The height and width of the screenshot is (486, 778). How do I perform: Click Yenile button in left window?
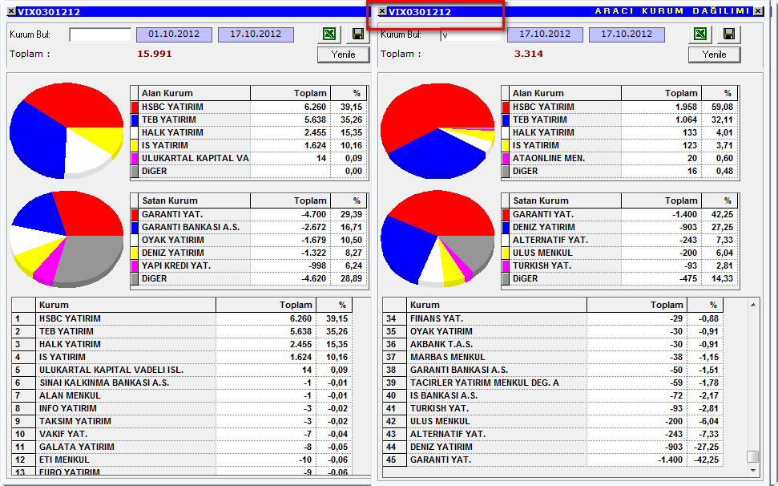point(344,55)
